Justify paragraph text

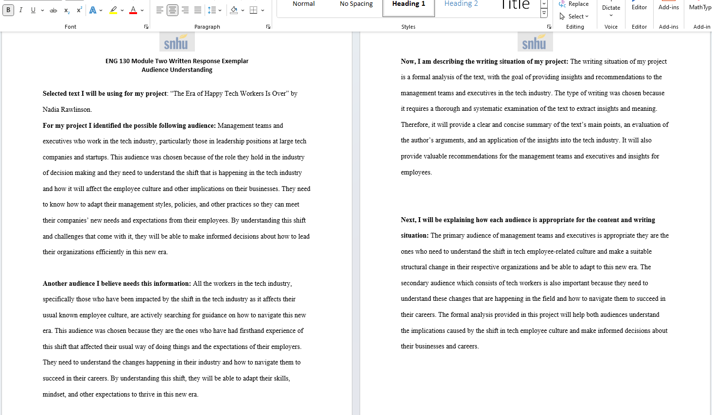(198, 10)
